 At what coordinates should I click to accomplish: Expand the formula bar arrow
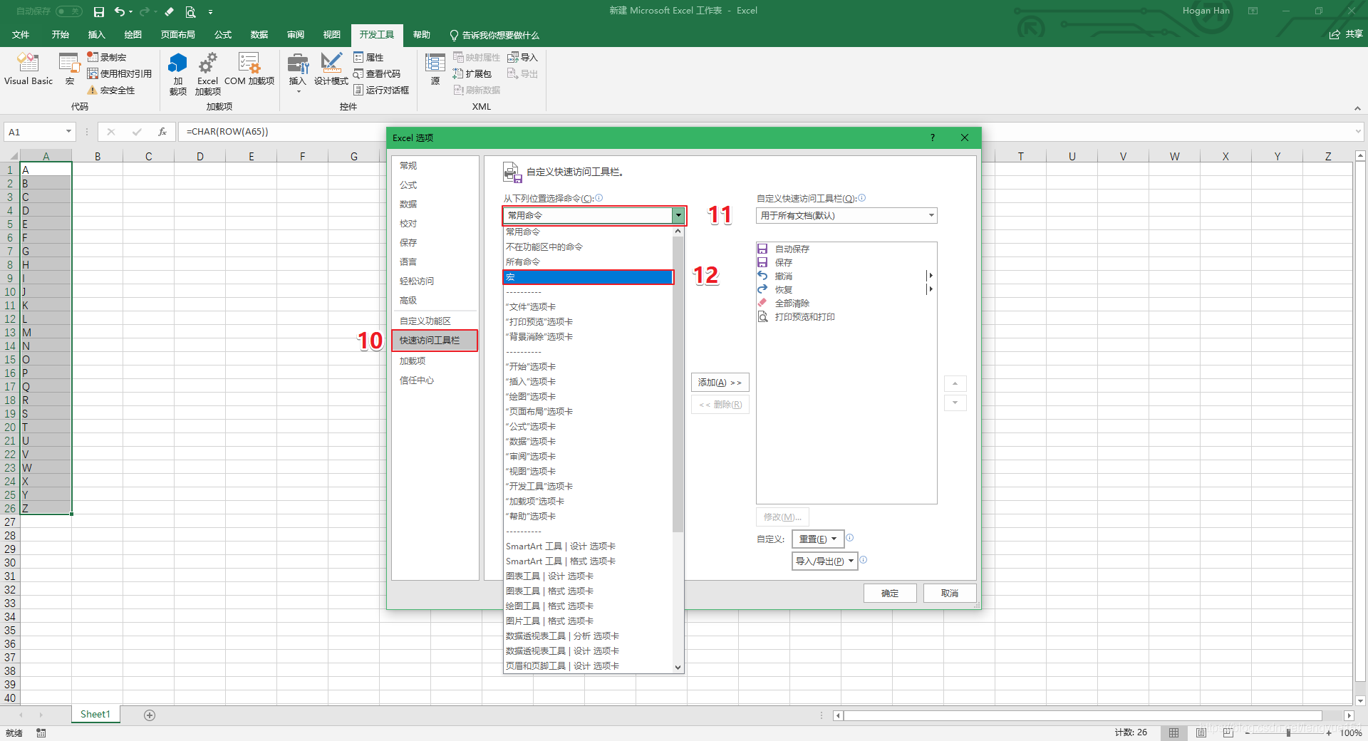coord(1358,131)
